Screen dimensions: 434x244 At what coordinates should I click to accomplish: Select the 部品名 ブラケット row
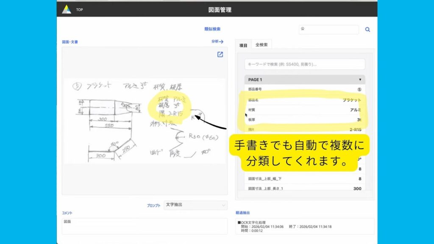304,100
